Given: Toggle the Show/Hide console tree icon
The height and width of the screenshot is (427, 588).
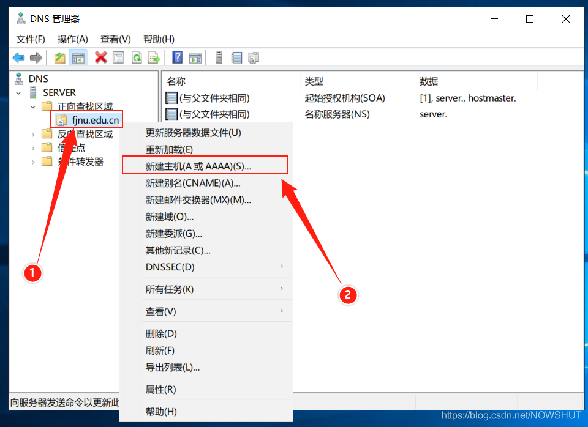Looking at the screenshot, I should 78,58.
